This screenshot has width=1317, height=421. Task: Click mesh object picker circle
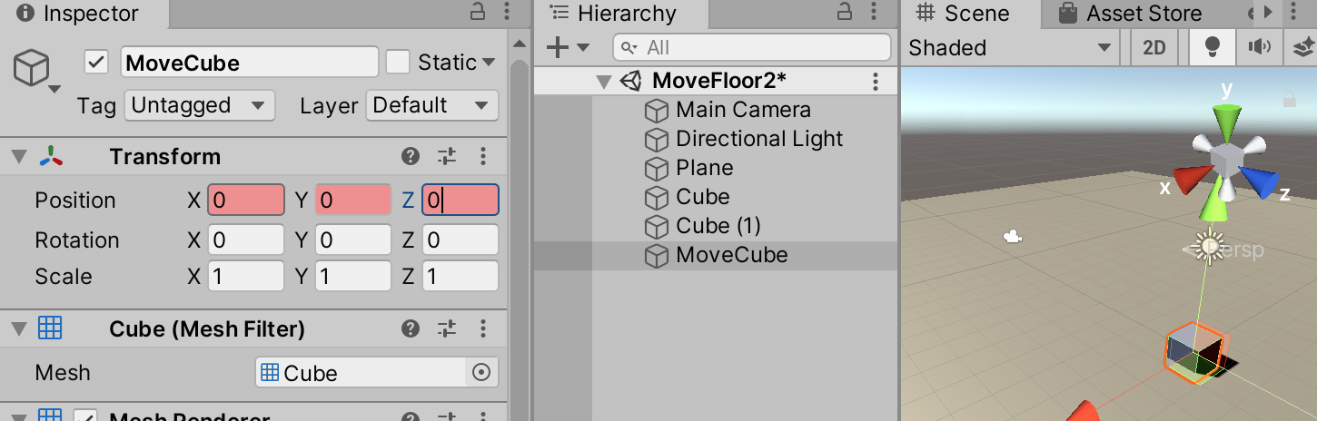(x=482, y=372)
